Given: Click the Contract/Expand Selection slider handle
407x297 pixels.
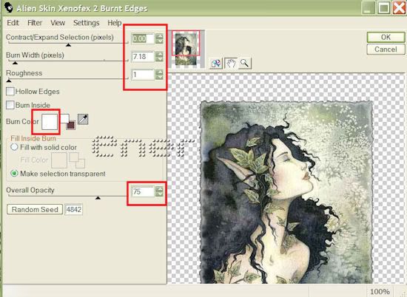Looking at the screenshot, I should pyautogui.click(x=68, y=45).
